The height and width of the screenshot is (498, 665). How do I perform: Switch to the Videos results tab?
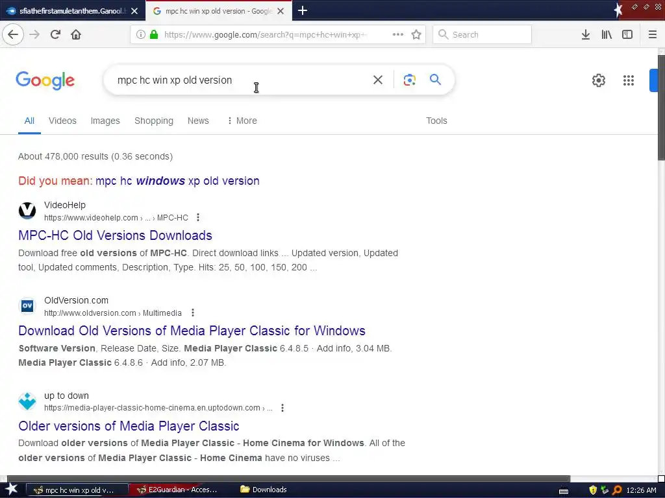(62, 121)
